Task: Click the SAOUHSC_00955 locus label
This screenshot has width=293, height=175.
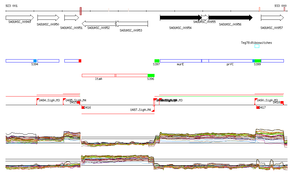Action: (204, 22)
